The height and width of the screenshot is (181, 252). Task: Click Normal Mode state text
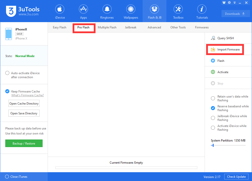tap(25, 56)
